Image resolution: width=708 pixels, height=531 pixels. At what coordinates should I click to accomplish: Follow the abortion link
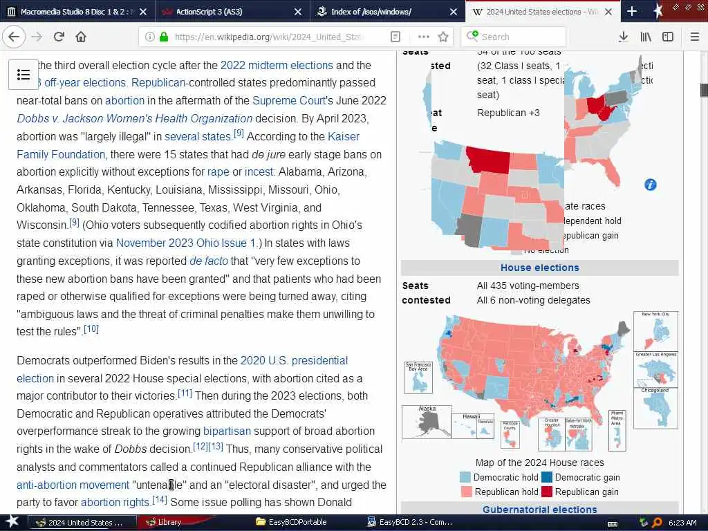tap(124, 100)
